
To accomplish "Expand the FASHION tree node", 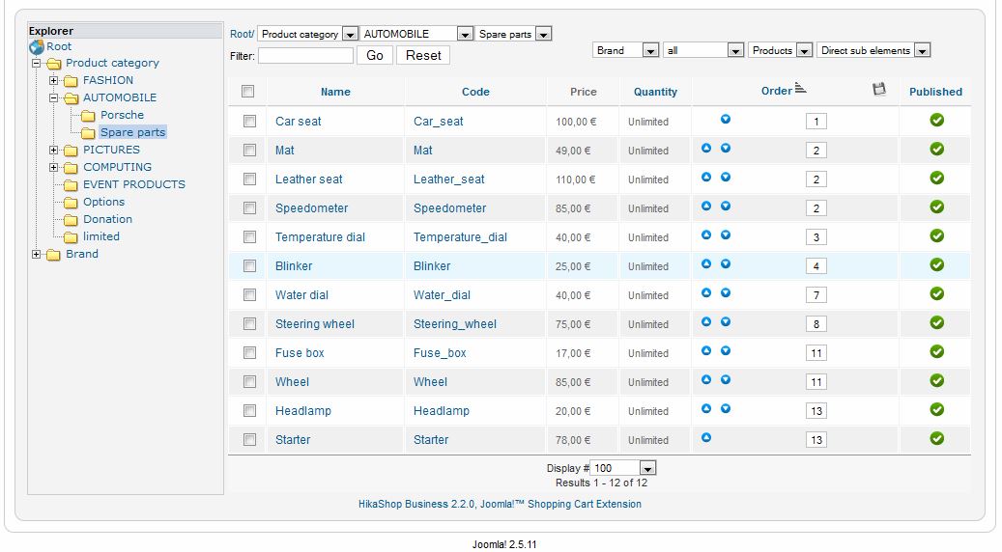I will click(x=54, y=80).
